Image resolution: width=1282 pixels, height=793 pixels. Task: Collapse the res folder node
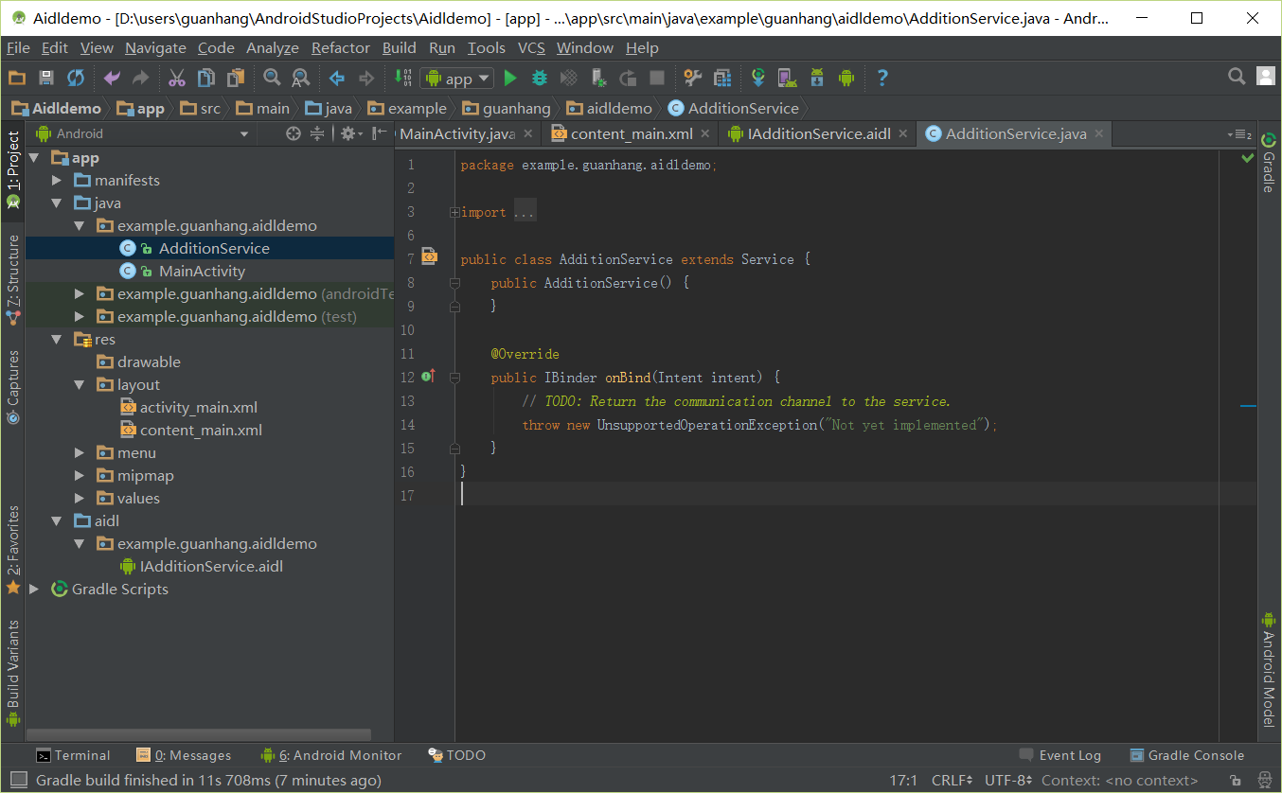tap(57, 339)
